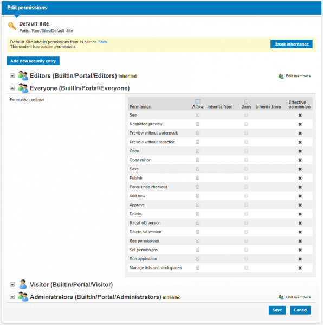Click the Editors (BuiltIn/Portal/Editors) heading

pyautogui.click(x=73, y=76)
